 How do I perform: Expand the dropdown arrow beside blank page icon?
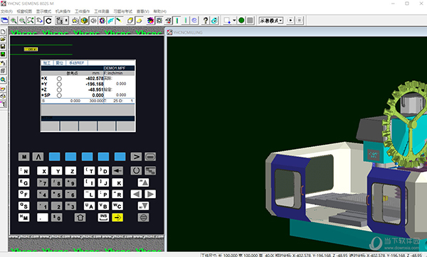pyautogui.click(x=234, y=21)
